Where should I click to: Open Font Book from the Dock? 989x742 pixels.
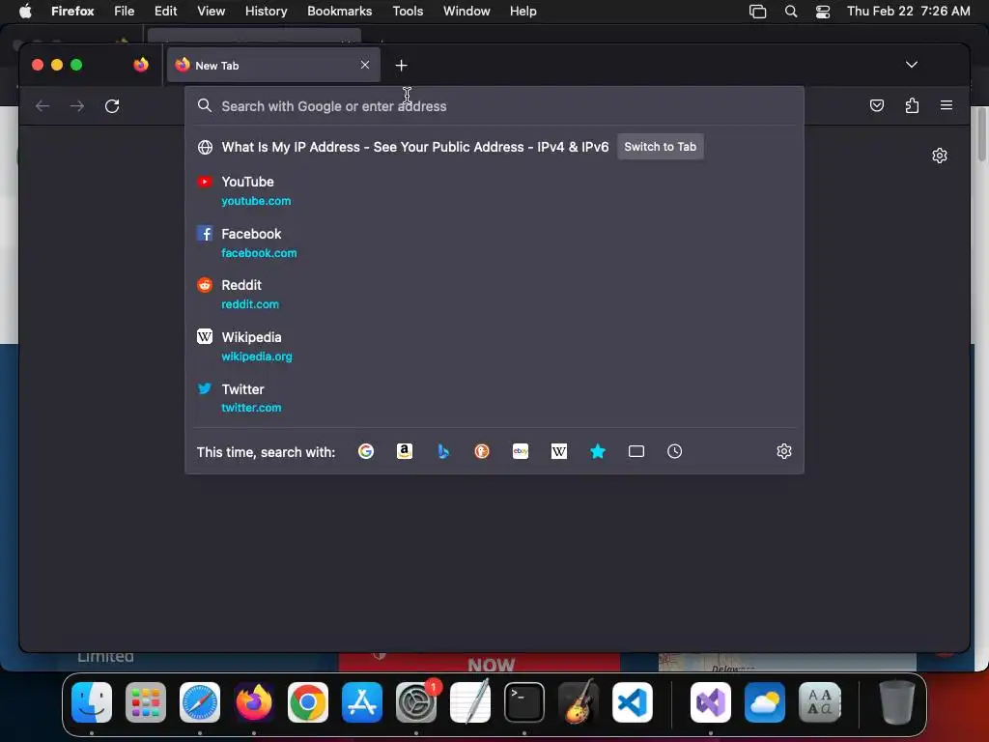click(x=819, y=702)
